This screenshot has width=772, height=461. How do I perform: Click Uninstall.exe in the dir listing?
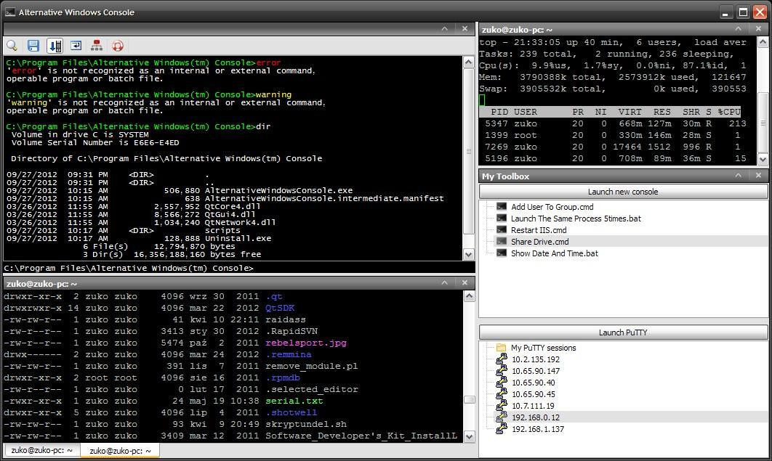tap(238, 238)
